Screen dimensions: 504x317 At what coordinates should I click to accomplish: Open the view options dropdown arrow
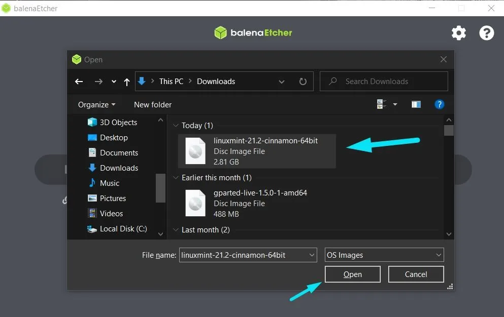[x=395, y=105]
